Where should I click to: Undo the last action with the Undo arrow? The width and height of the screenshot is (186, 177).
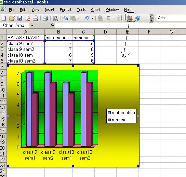[87, 18]
